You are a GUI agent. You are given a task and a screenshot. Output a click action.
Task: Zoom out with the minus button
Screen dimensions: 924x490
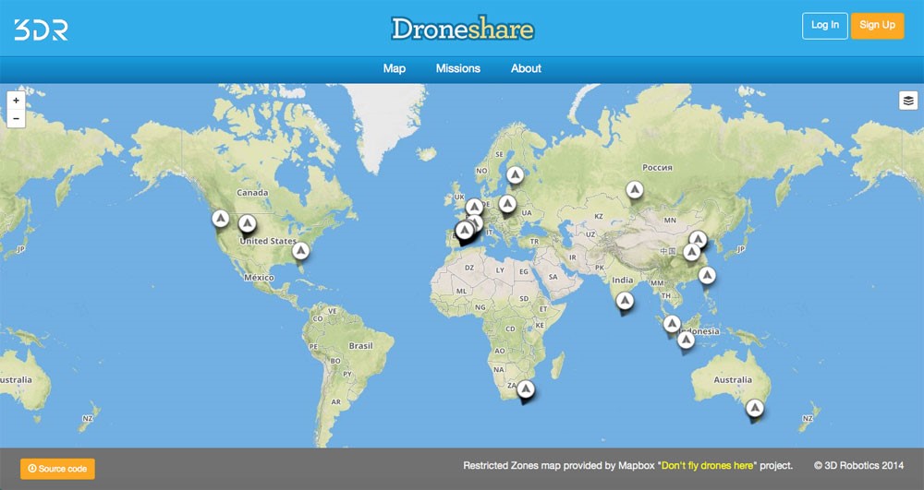coord(16,118)
